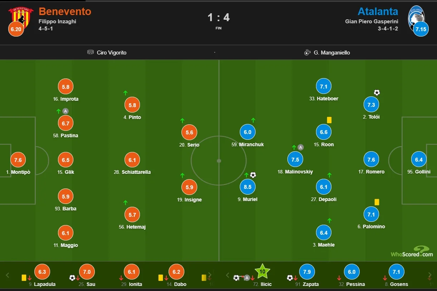Click the Benevento 6.20 team rating badge
437x291 pixels.
click(x=16, y=29)
